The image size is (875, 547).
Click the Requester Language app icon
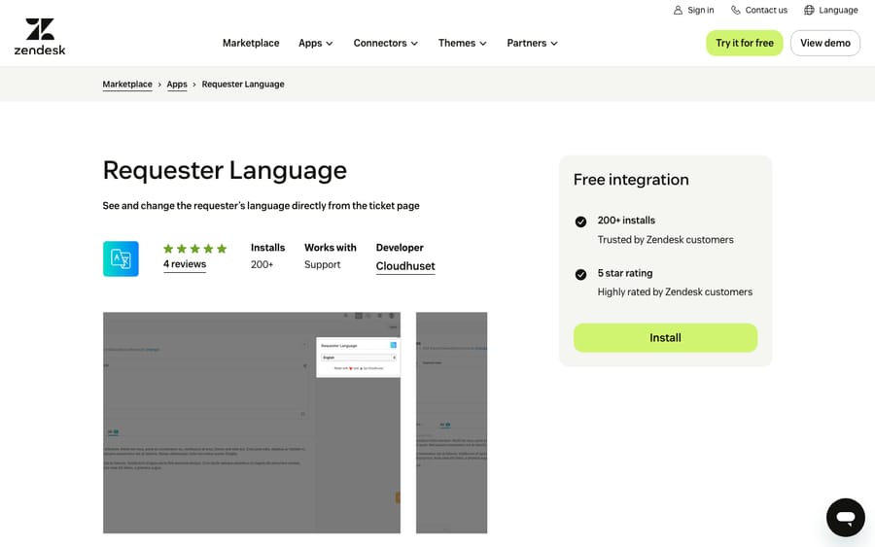121,258
